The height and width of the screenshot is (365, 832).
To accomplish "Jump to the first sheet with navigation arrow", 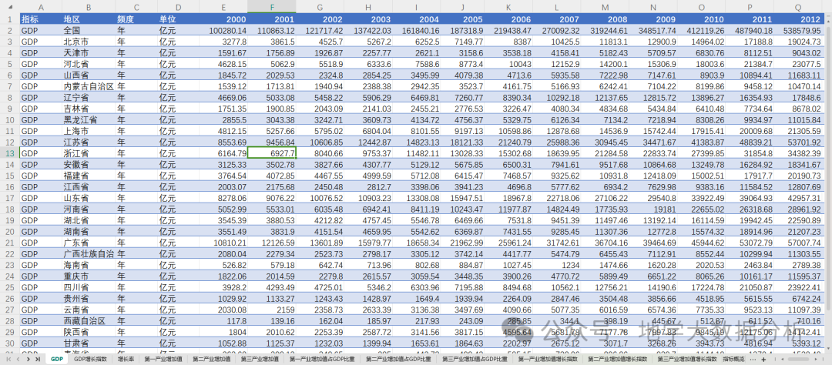I will pyautogui.click(x=9, y=359).
